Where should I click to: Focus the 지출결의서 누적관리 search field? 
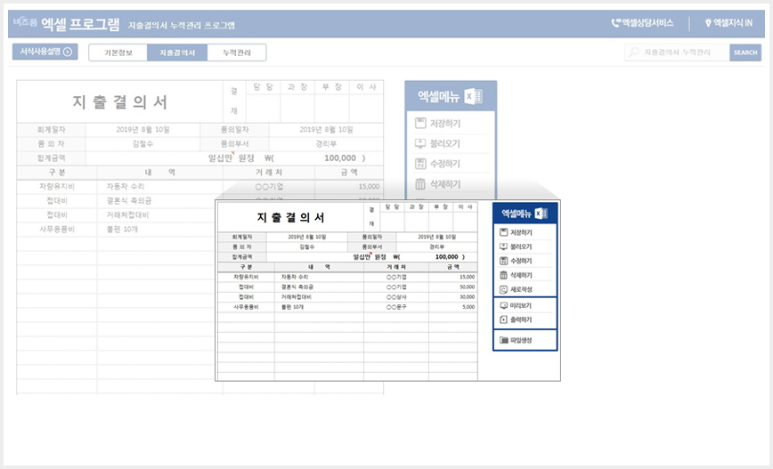[677, 53]
